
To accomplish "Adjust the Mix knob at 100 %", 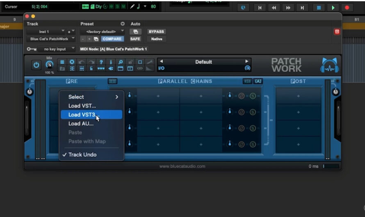I will click(x=49, y=65).
